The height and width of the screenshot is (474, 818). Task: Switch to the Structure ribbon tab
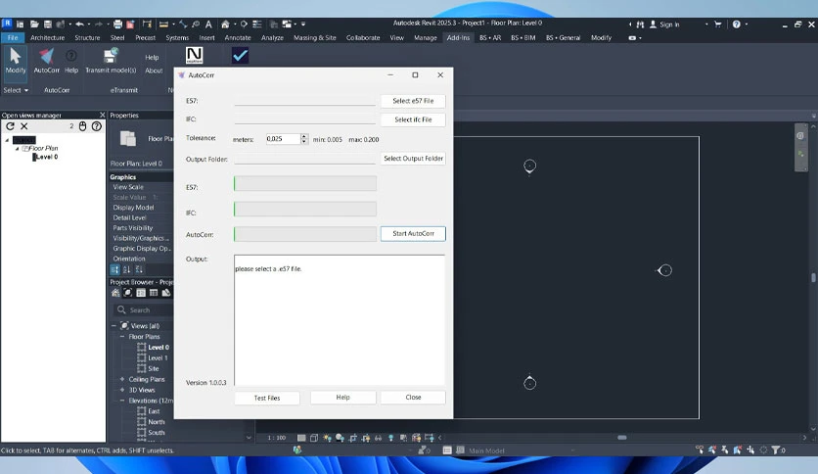(x=87, y=37)
